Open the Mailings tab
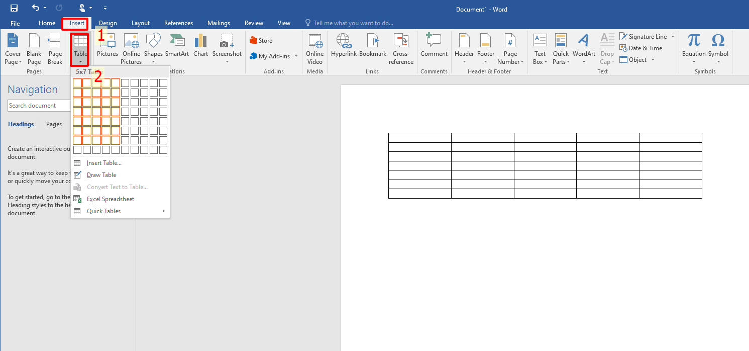Image resolution: width=749 pixels, height=351 pixels. tap(219, 23)
